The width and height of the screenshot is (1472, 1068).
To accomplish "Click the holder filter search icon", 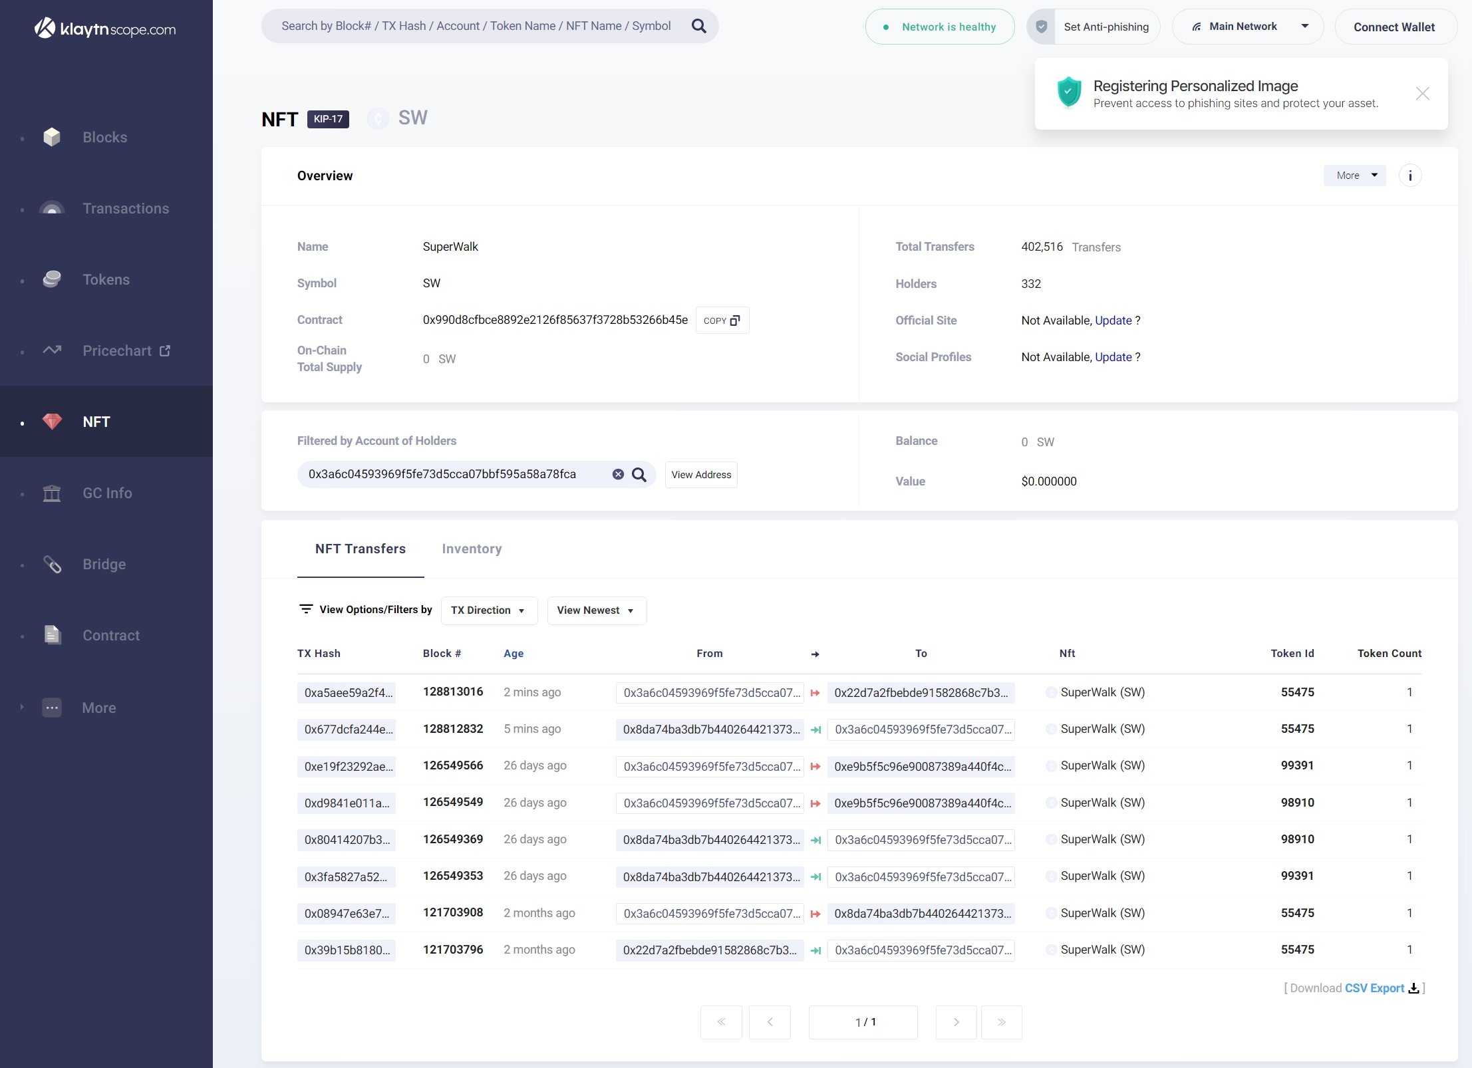I will [639, 474].
